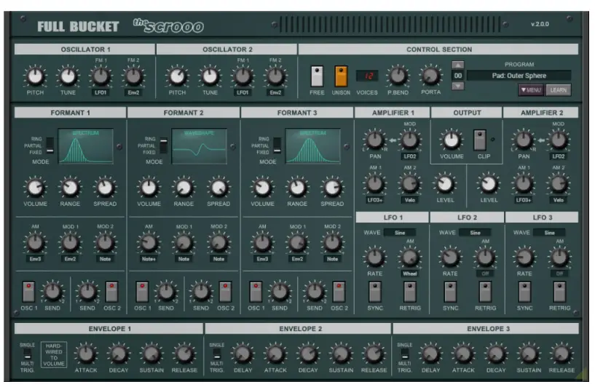This screenshot has height=387, width=595.
Task: Click the Formant 2 waveshape display
Action: tap(200, 146)
